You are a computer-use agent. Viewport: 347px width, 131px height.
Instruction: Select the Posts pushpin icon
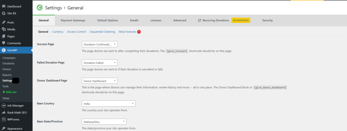[x=3, y=23]
